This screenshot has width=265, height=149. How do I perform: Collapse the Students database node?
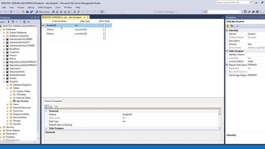click(4, 82)
